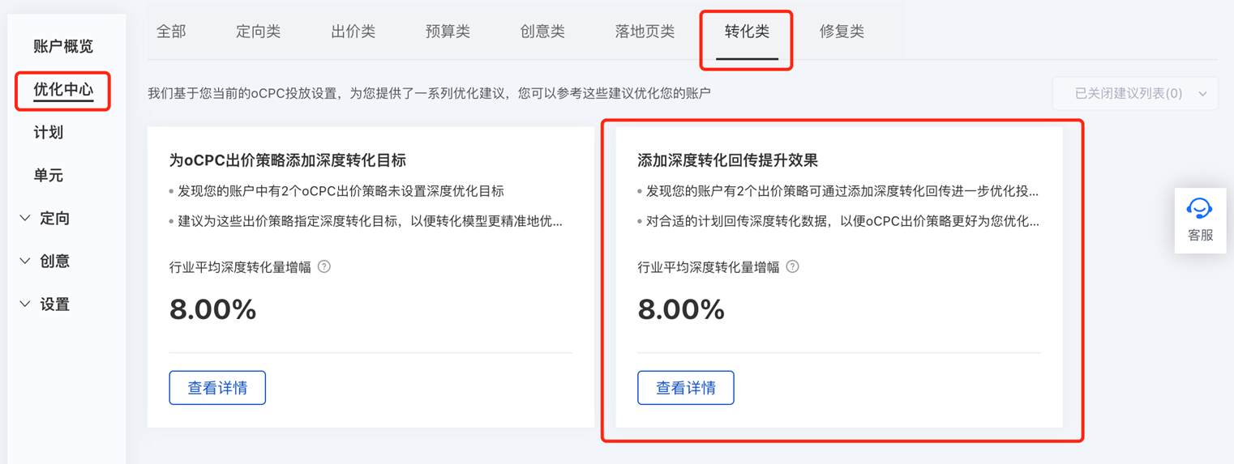Image resolution: width=1234 pixels, height=464 pixels.
Task: Click help icon on right card metric
Action: click(x=793, y=266)
